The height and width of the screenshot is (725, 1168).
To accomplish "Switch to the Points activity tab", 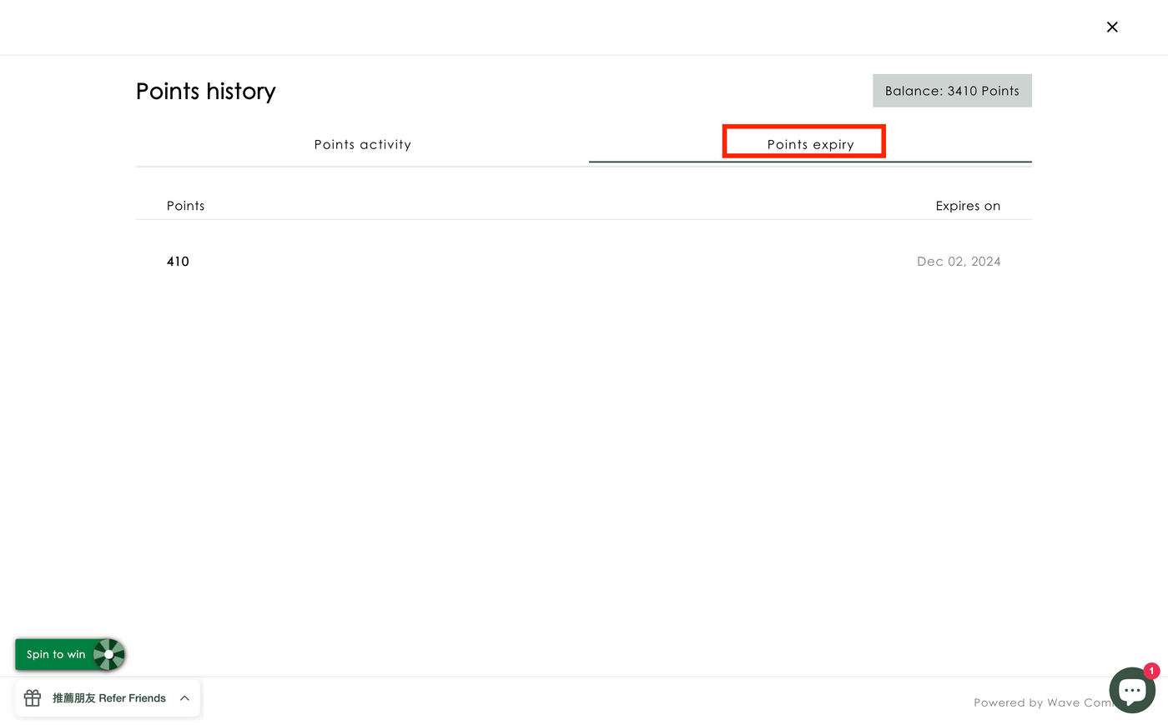I will (362, 144).
